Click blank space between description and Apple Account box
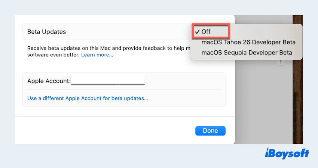318x168 pixels. [x=123, y=66]
